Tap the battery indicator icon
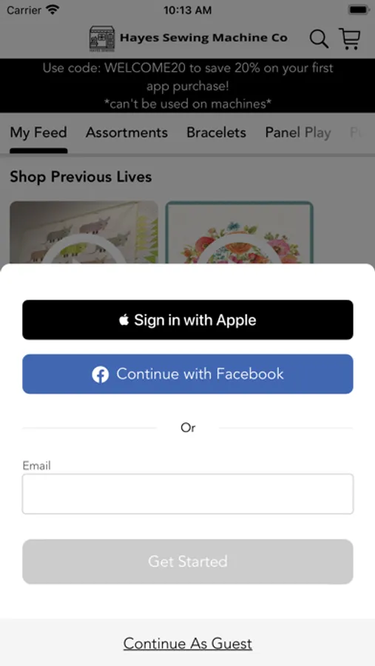Image resolution: width=375 pixels, height=666 pixels. [359, 10]
